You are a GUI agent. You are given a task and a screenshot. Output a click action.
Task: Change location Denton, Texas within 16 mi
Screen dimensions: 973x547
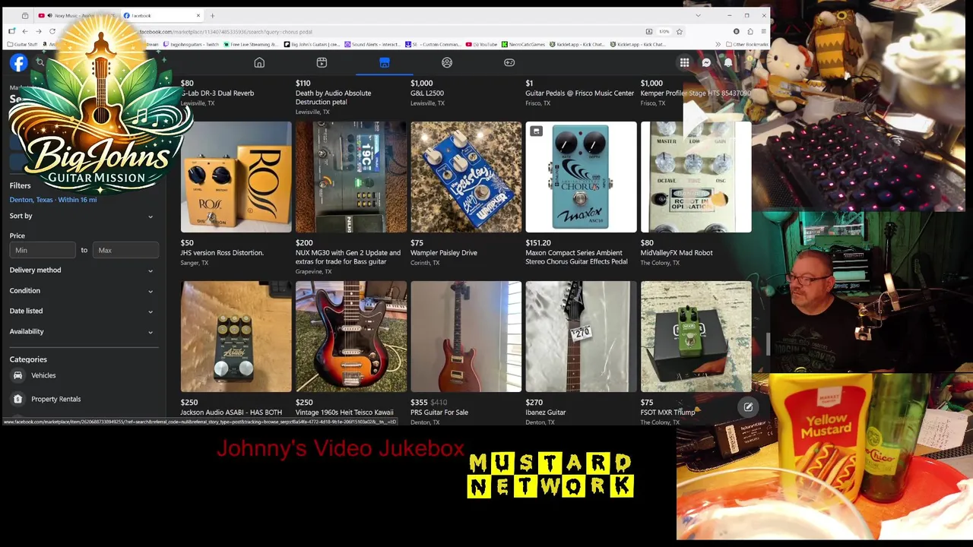53,200
